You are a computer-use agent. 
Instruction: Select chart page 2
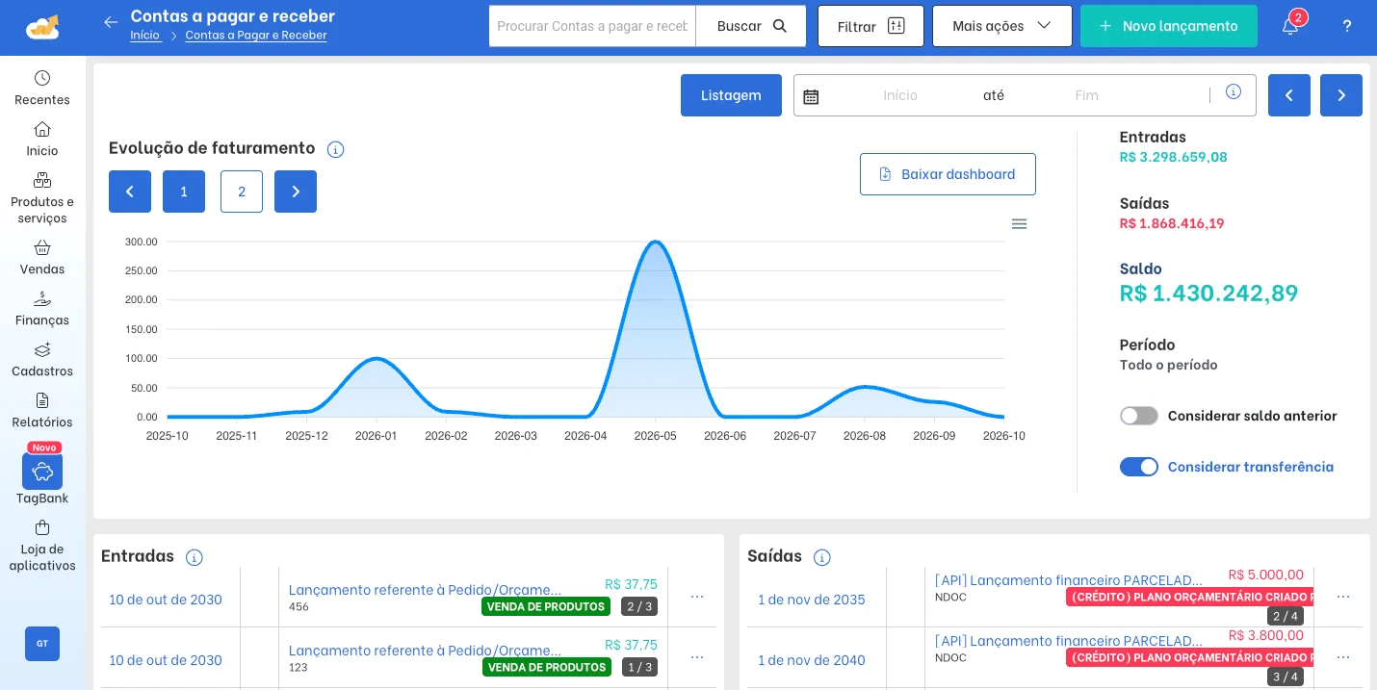pyautogui.click(x=242, y=192)
